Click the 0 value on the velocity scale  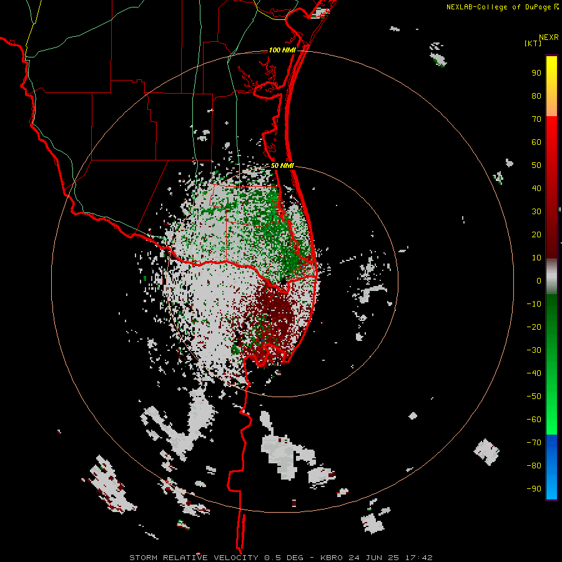539,281
